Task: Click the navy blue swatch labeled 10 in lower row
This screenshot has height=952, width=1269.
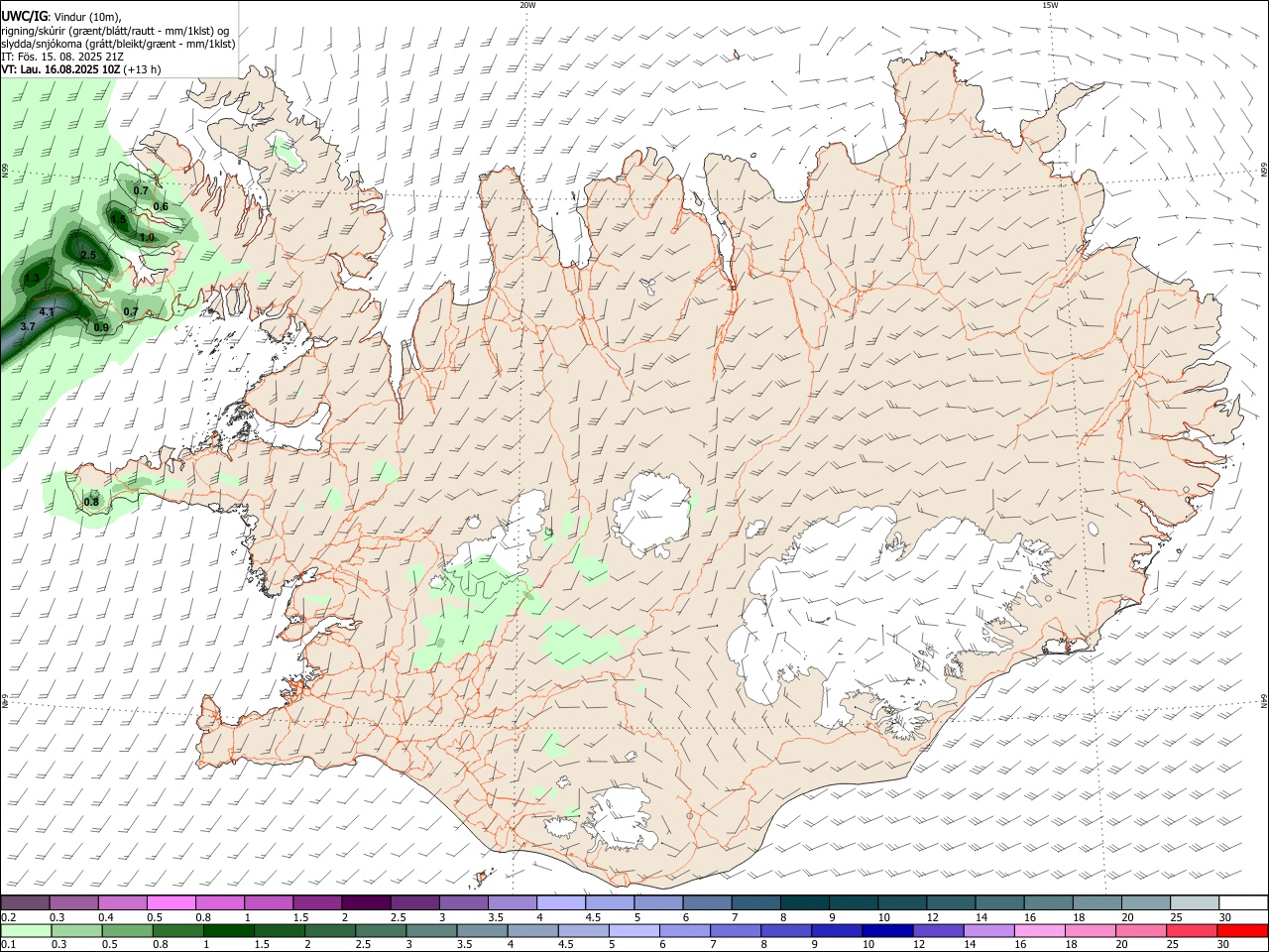Action: tap(886, 931)
